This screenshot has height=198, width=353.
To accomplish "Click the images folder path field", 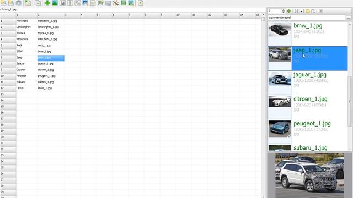I will coord(307,18).
